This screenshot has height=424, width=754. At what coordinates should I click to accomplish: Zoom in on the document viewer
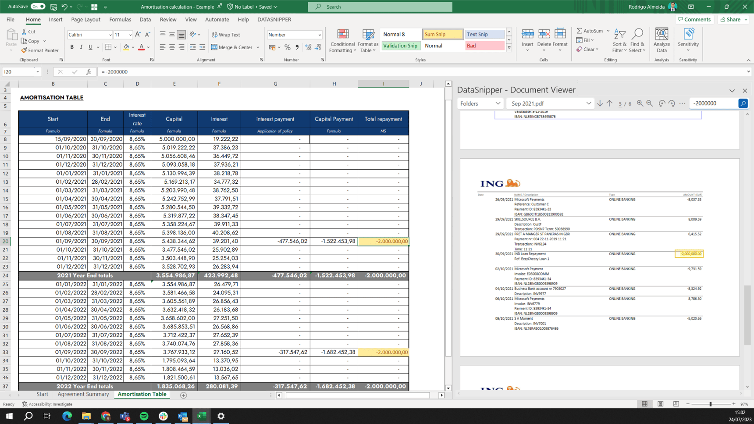640,103
